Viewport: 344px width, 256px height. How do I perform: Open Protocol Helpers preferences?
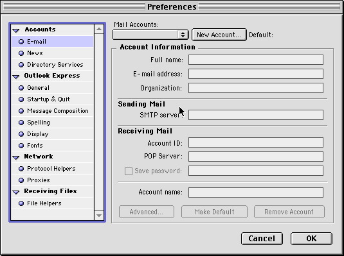tap(53, 168)
